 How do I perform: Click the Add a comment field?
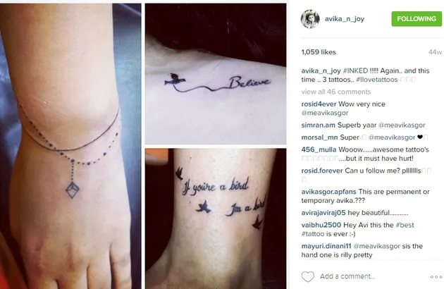347,276
